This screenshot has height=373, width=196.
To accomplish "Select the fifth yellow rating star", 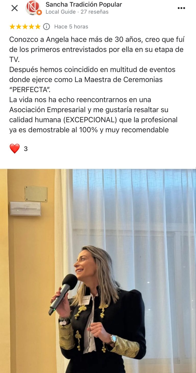I will pos(38,27).
